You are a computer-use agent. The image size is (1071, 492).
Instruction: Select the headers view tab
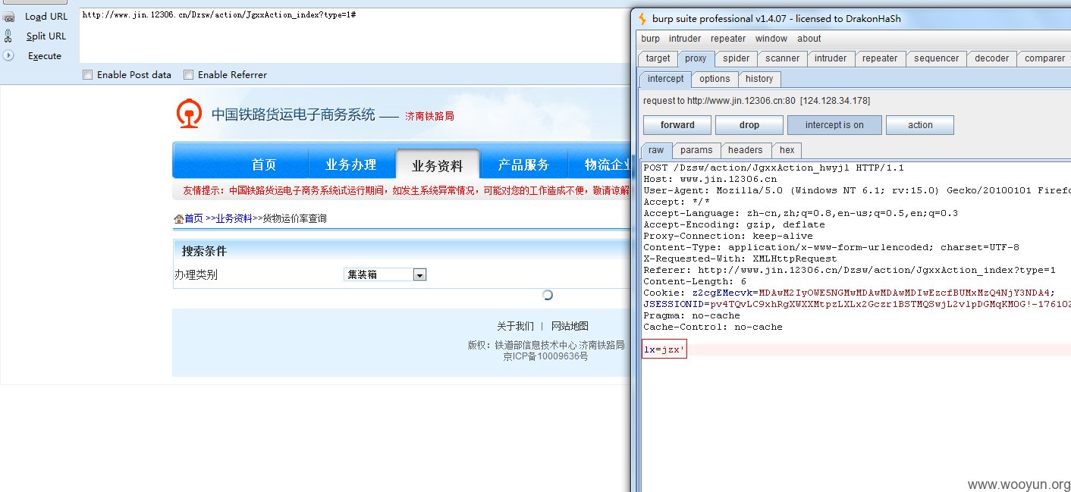pyautogui.click(x=746, y=150)
